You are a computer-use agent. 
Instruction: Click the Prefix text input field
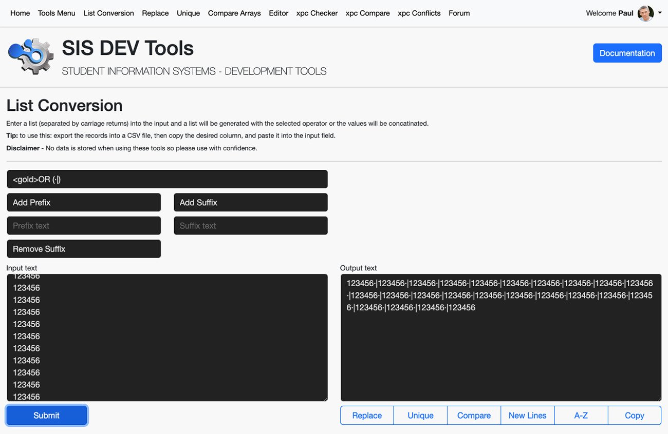[x=84, y=225]
